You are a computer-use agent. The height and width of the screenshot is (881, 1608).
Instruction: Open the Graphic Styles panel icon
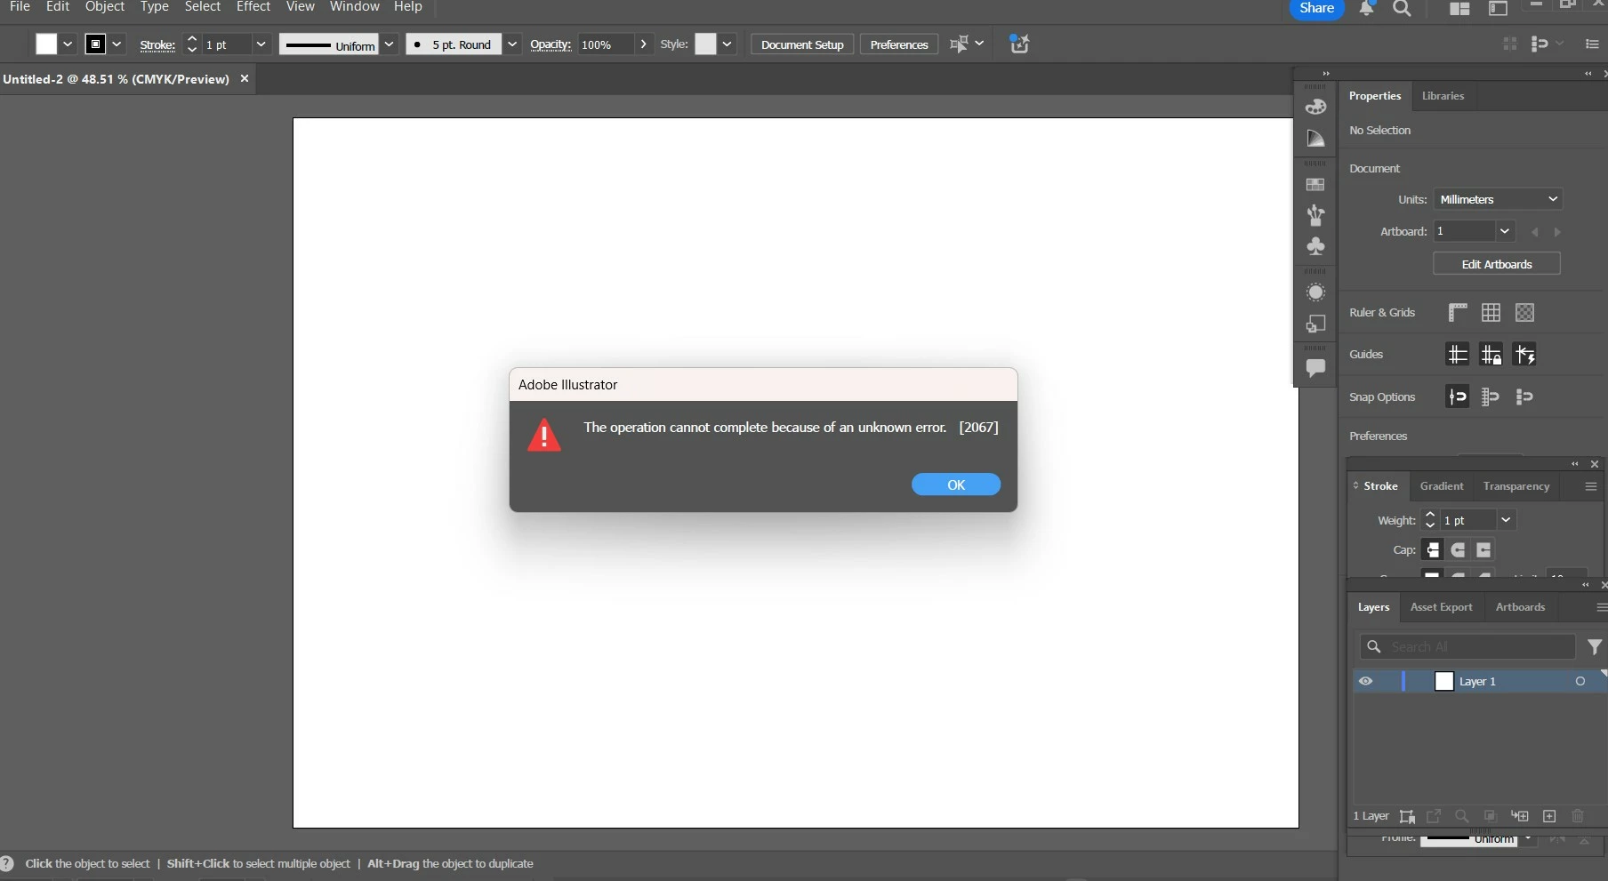coord(1315,324)
